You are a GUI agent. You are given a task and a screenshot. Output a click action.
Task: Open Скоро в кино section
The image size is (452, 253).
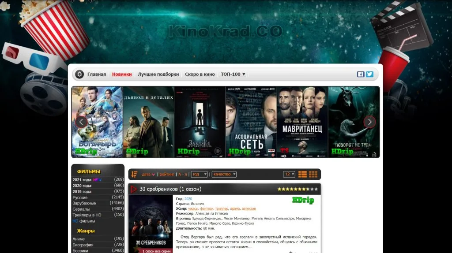click(200, 74)
